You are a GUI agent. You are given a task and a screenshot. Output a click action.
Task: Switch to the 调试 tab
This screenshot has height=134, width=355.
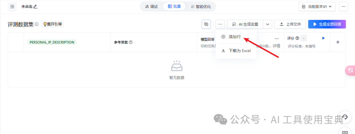click(x=151, y=7)
